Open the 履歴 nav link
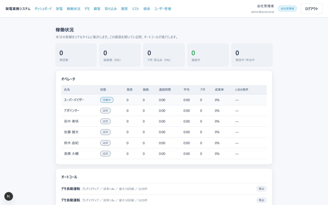Screen dimensions: 328x205 (x=124, y=9)
